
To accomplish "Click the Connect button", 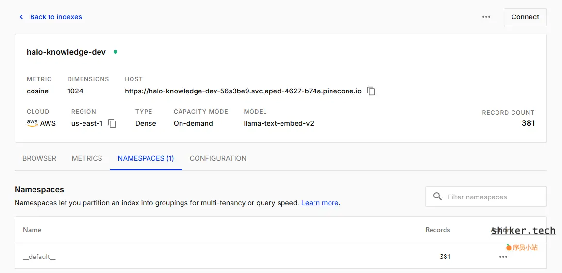I will coord(525,17).
